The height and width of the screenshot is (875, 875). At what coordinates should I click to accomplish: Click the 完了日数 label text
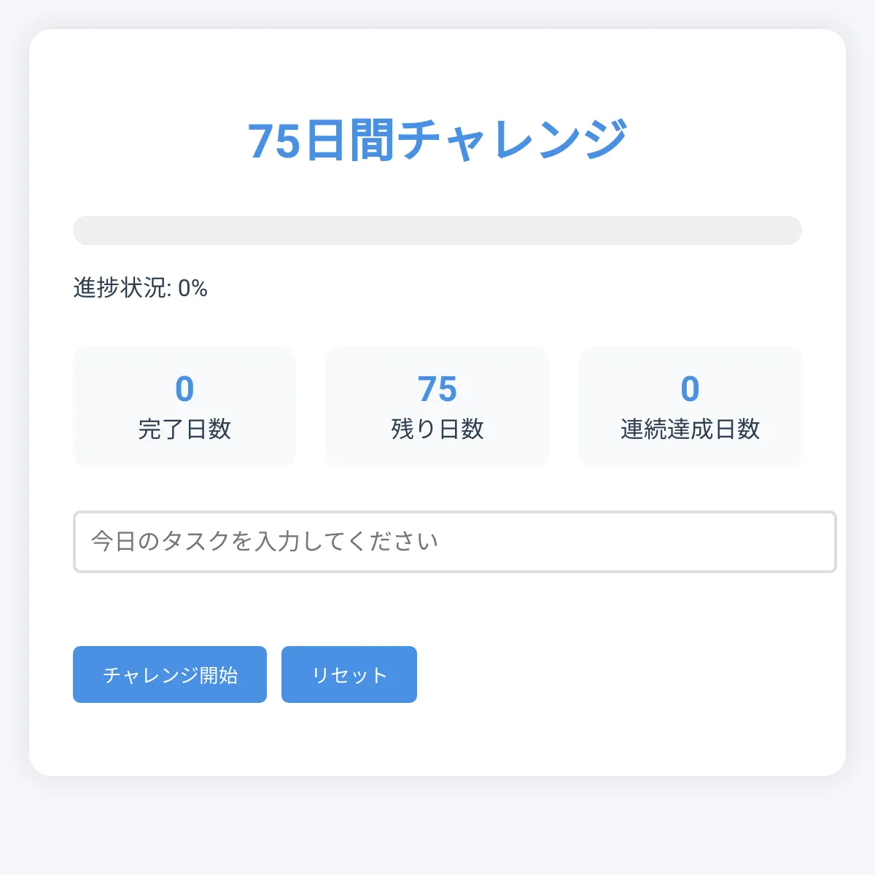click(184, 430)
